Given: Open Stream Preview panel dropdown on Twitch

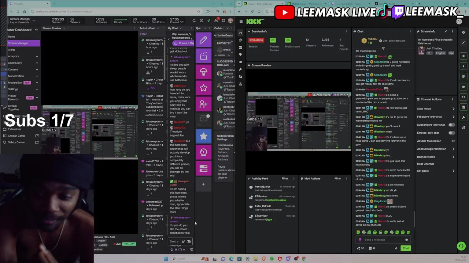Looking at the screenshot, I should point(64,28).
